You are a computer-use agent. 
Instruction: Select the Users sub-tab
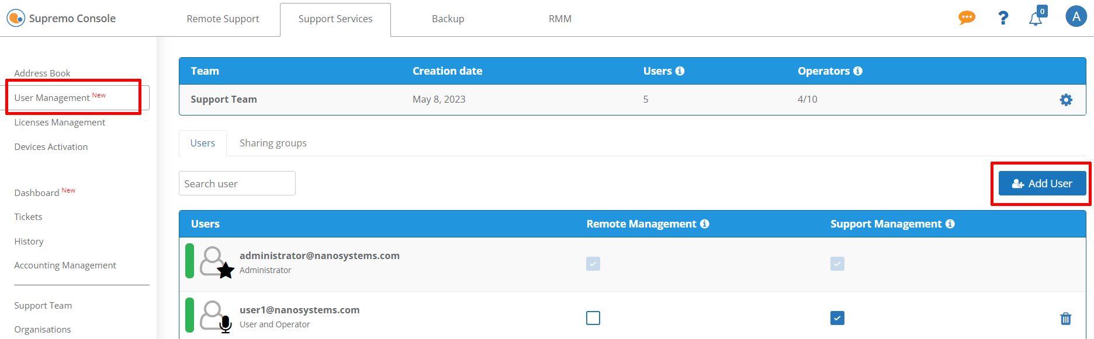pyautogui.click(x=203, y=143)
